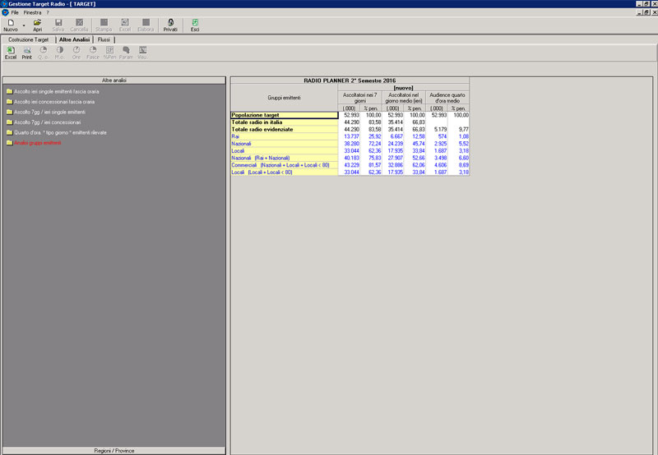Select Ascolto ieri singole emittenti fascia oraria
The width and height of the screenshot is (658, 455).
pyautogui.click(x=53, y=91)
